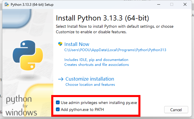194x119 pixels.
Task: Click the 'Install Python 3.13.3 (64-bit)' heading
Action: tap(103, 18)
